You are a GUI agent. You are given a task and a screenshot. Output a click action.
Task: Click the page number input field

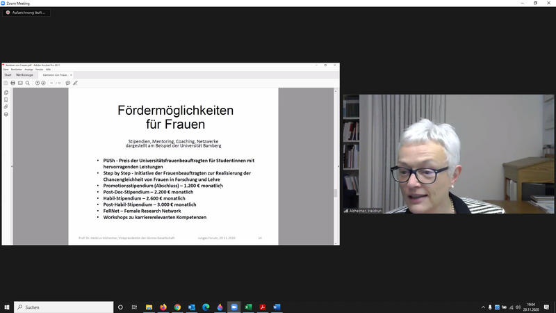coord(51,83)
